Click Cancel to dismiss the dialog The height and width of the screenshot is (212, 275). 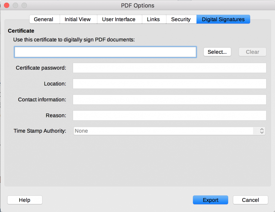coord(250,200)
